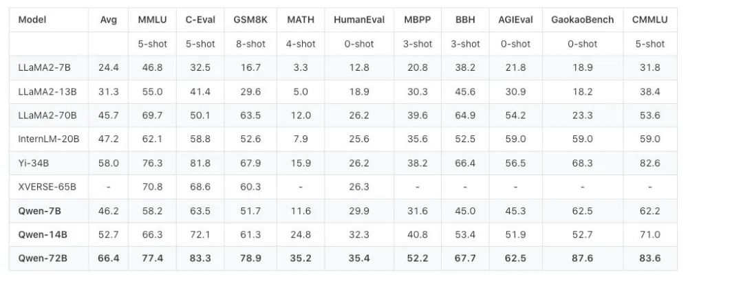Click the C-Eval column header
This screenshot has width=743, height=281.
200,19
